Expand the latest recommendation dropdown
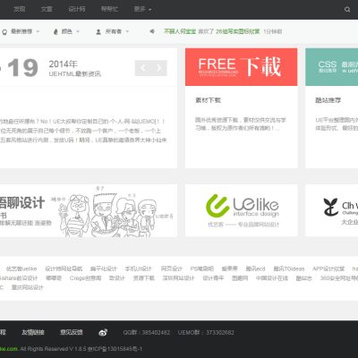This screenshot has width=358, height=358. tap(25, 31)
